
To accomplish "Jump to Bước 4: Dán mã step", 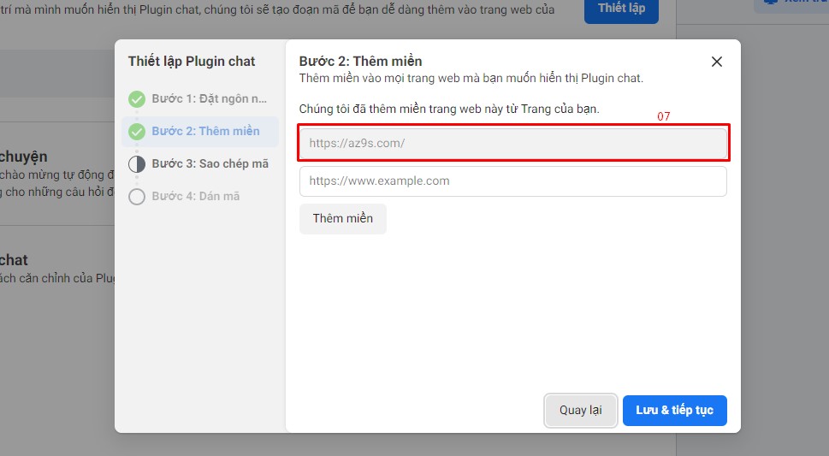I will tap(195, 197).
